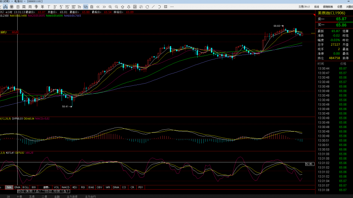Click the refresh circular arrow icon
Viewport: 353px width, 198px height.
[x=147, y=7]
